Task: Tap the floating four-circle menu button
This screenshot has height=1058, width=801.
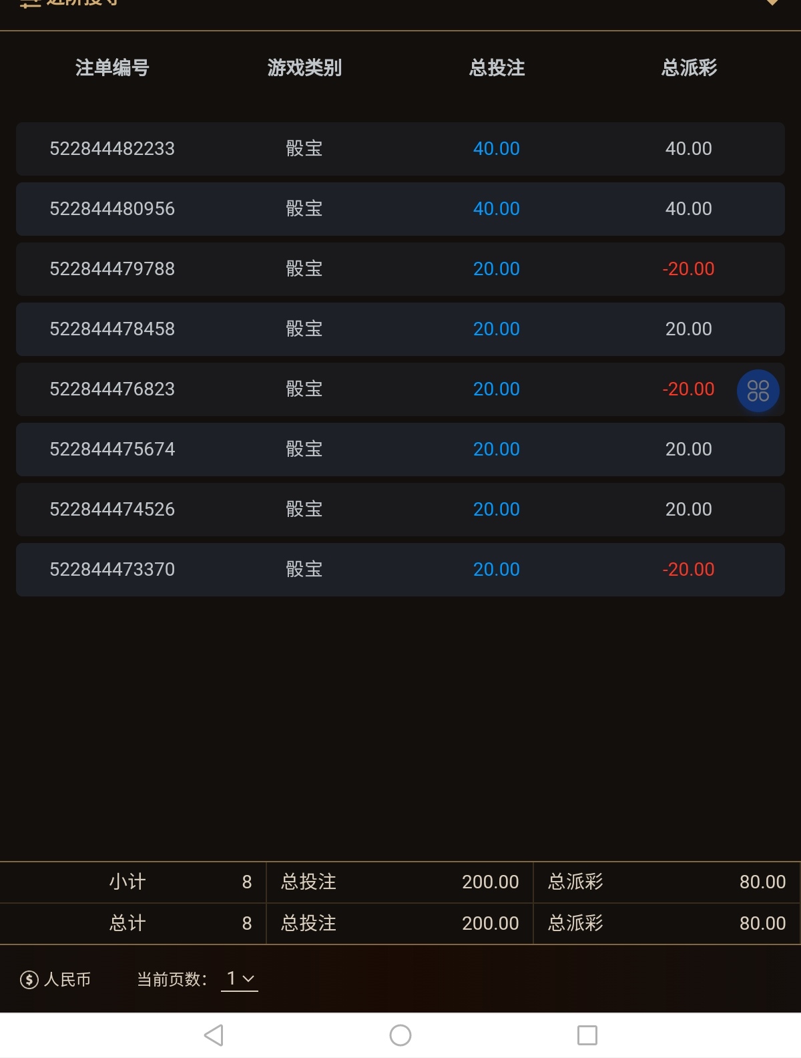Action: pyautogui.click(x=758, y=391)
